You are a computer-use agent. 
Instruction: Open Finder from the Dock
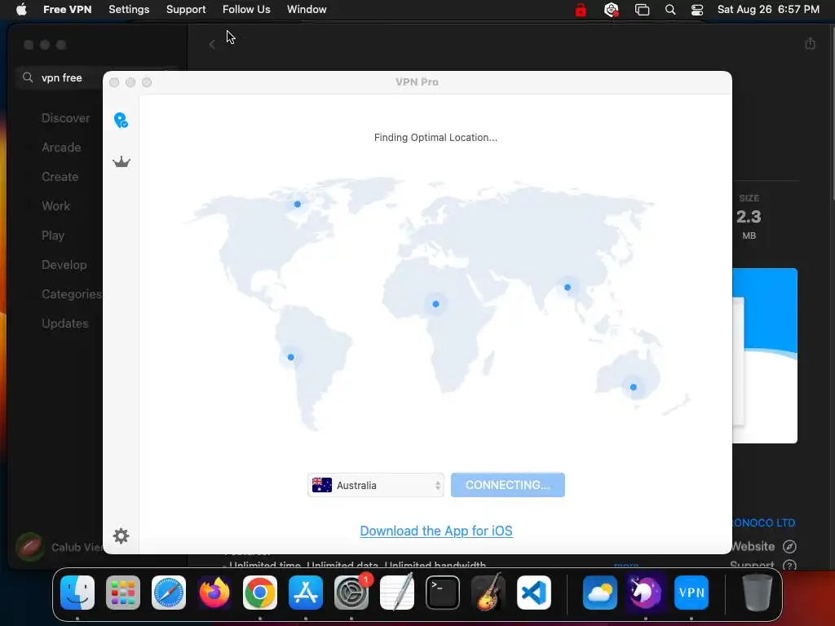click(77, 593)
